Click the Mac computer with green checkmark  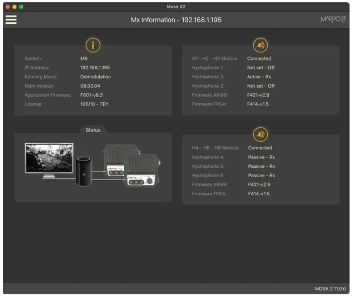pos(84,171)
